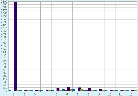Click the purple bar in category 4
The height and width of the screenshot is (96, 138).
click(x=47, y=90)
